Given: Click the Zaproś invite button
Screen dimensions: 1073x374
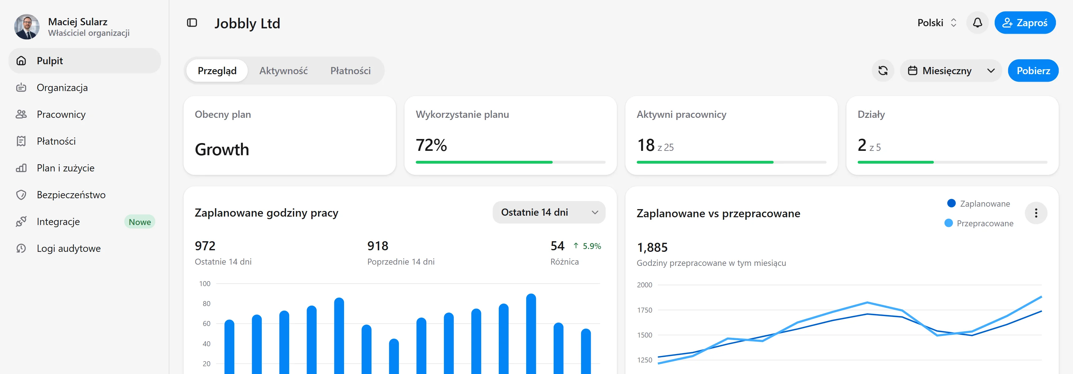Looking at the screenshot, I should coord(1025,22).
